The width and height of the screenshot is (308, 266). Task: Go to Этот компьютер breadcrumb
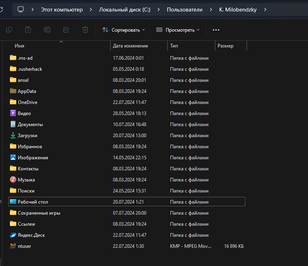pyautogui.click(x=62, y=9)
